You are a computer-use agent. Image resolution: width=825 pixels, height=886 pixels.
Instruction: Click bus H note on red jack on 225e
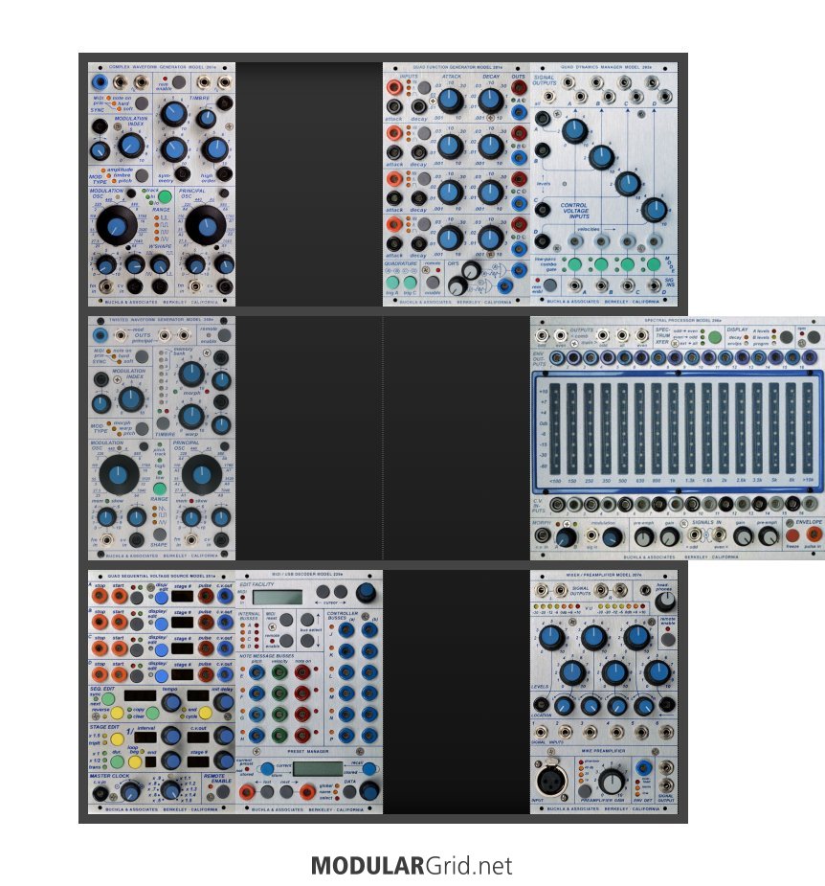[302, 735]
